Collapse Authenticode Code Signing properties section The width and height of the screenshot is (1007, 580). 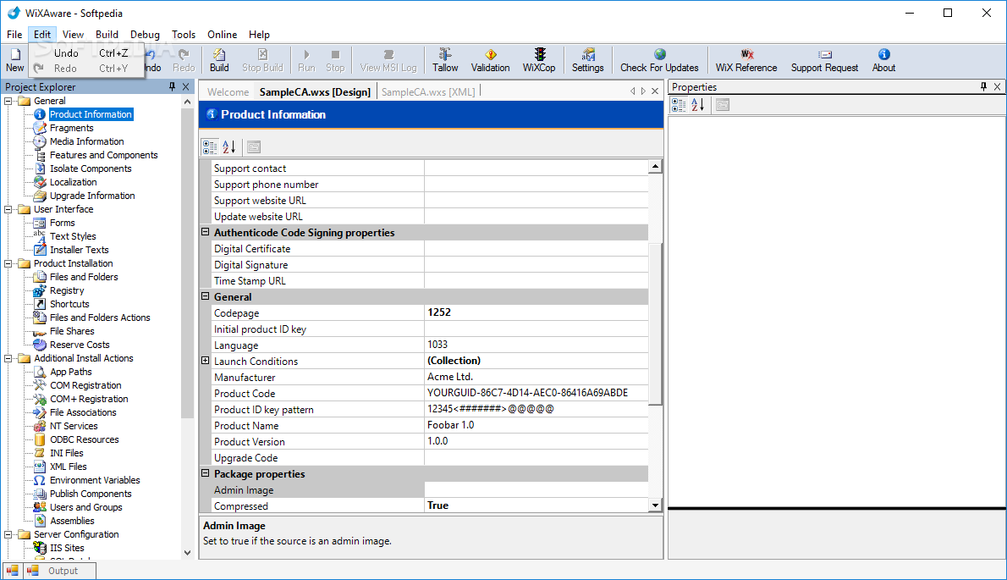click(206, 232)
